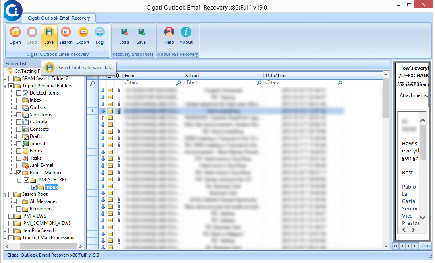Click the Journal folder icon

click(25, 144)
